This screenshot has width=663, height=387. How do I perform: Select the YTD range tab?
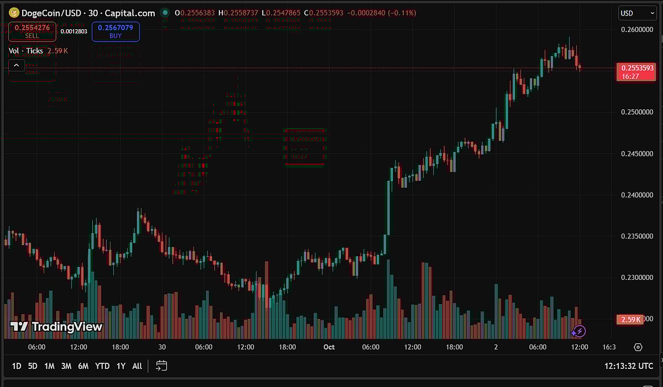pyautogui.click(x=102, y=365)
